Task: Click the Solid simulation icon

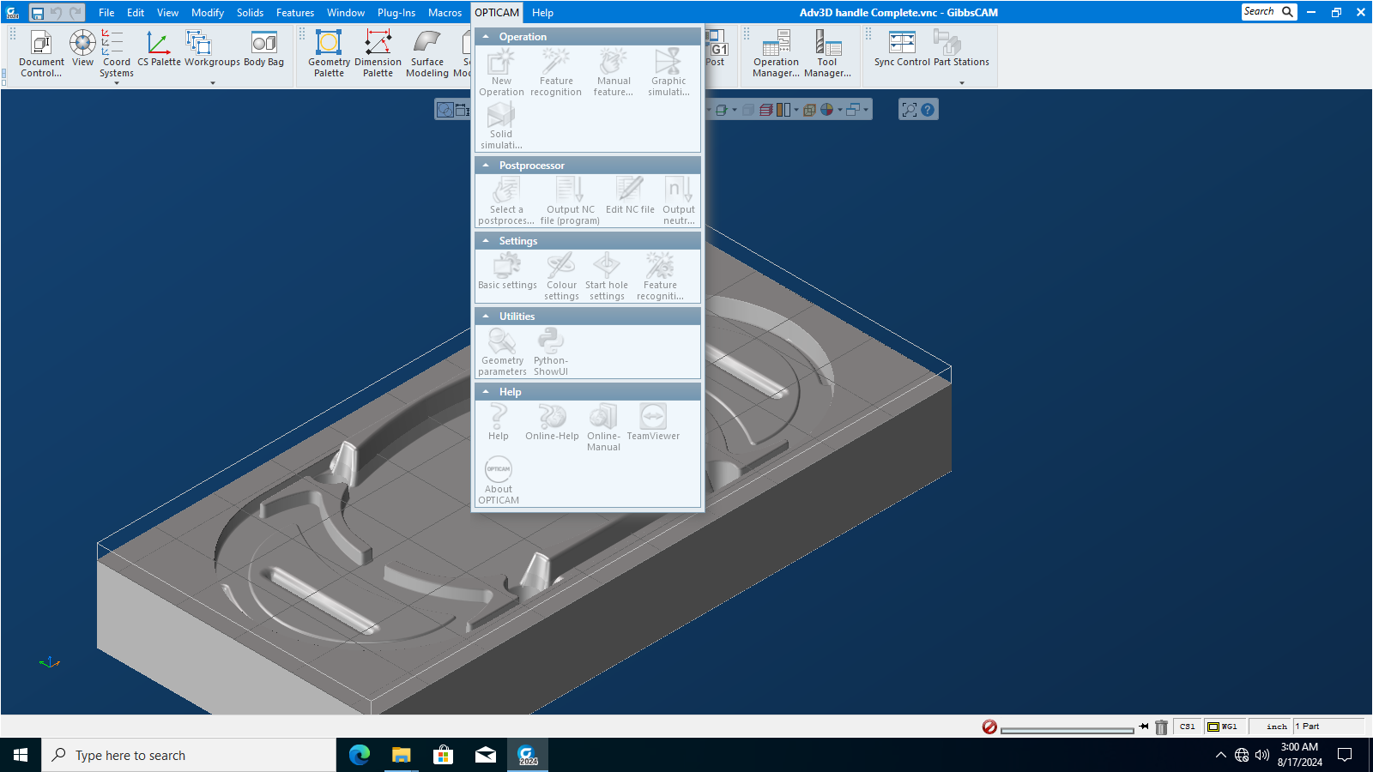Action: coord(501,125)
